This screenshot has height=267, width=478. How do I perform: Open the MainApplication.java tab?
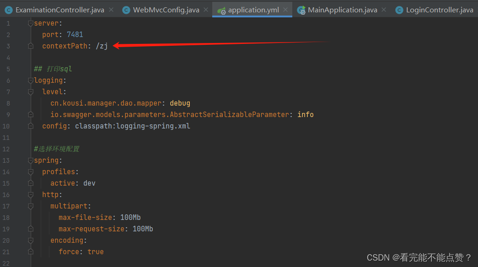tap(342, 10)
